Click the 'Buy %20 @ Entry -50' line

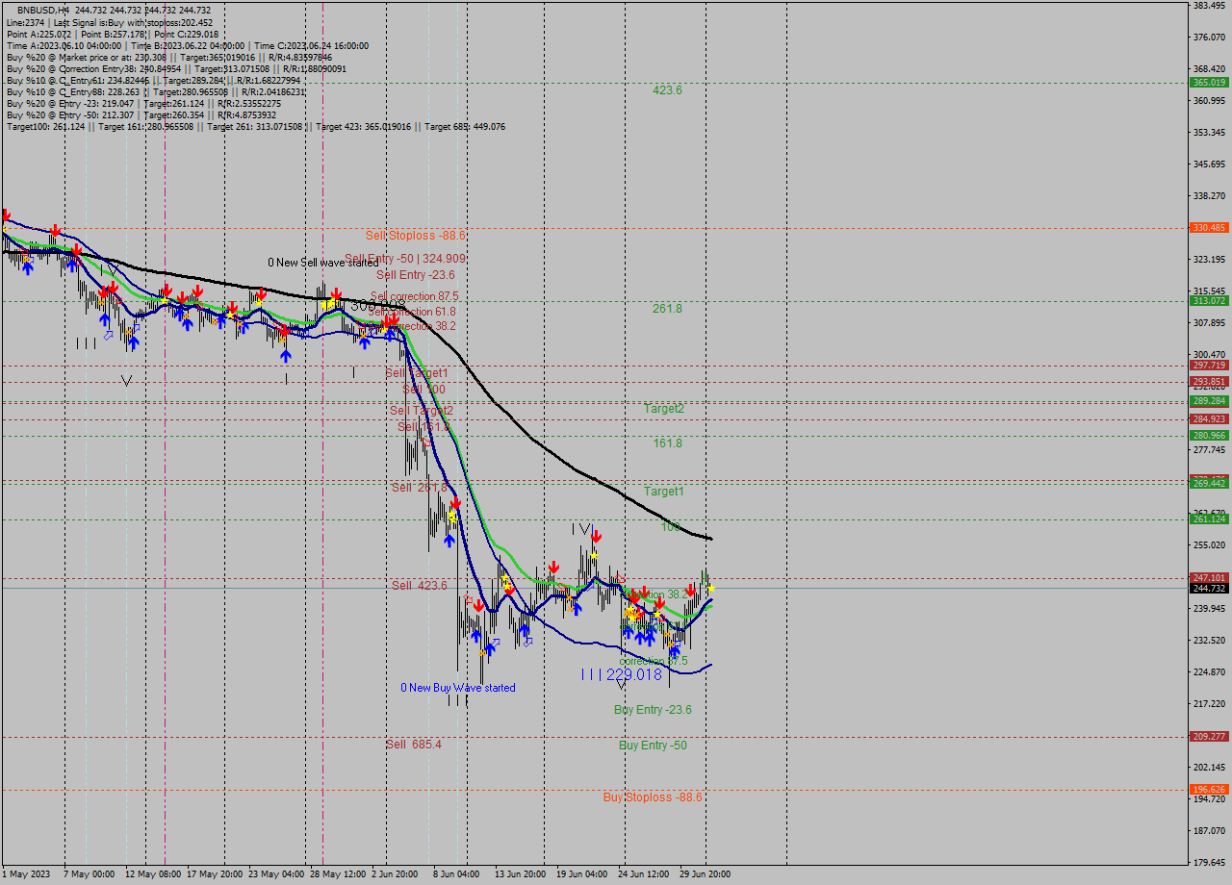coord(141,114)
